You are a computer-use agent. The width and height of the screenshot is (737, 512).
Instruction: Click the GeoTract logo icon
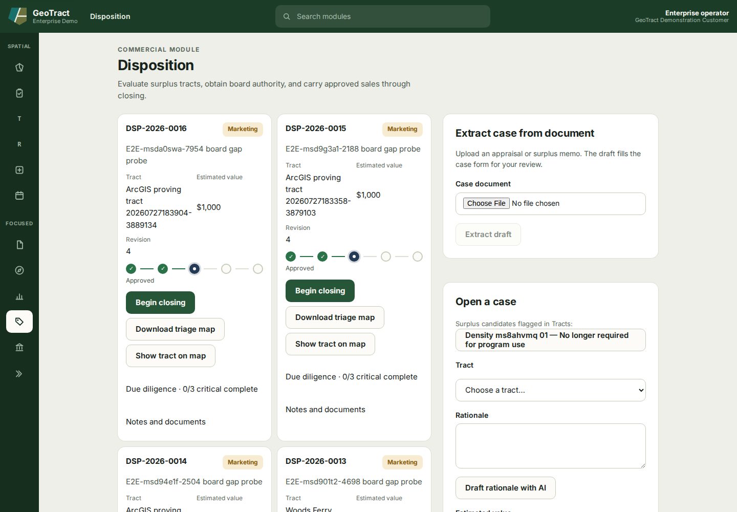[17, 16]
